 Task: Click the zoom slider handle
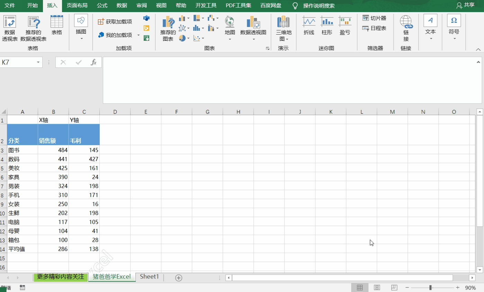point(430,288)
